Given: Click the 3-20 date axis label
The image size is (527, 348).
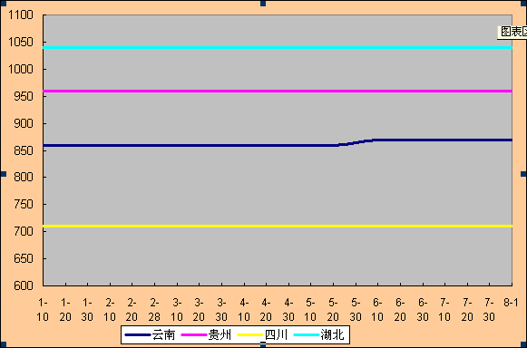Looking at the screenshot, I should (199, 310).
